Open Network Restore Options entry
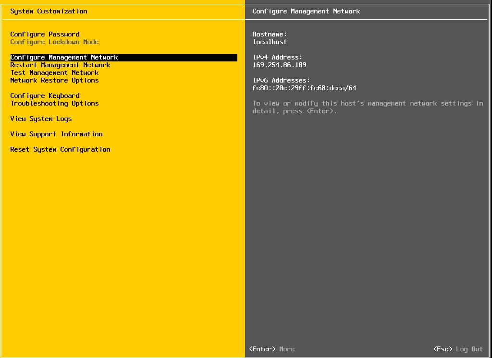Viewport: 492px width, 358px height. (x=54, y=80)
